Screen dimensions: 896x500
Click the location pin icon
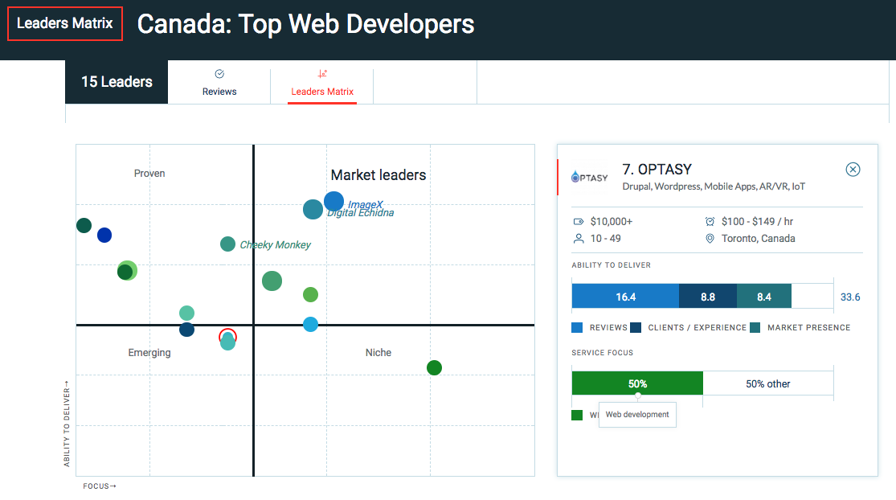tap(710, 239)
